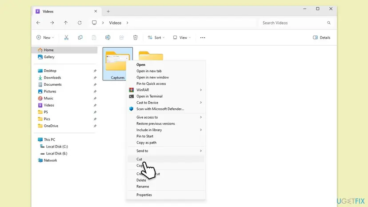Viewport: 368px width, 207px height.
Task: Click chevron after Videos in address bar
Action: click(128, 23)
